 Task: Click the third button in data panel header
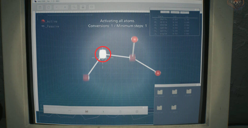point(184,12)
